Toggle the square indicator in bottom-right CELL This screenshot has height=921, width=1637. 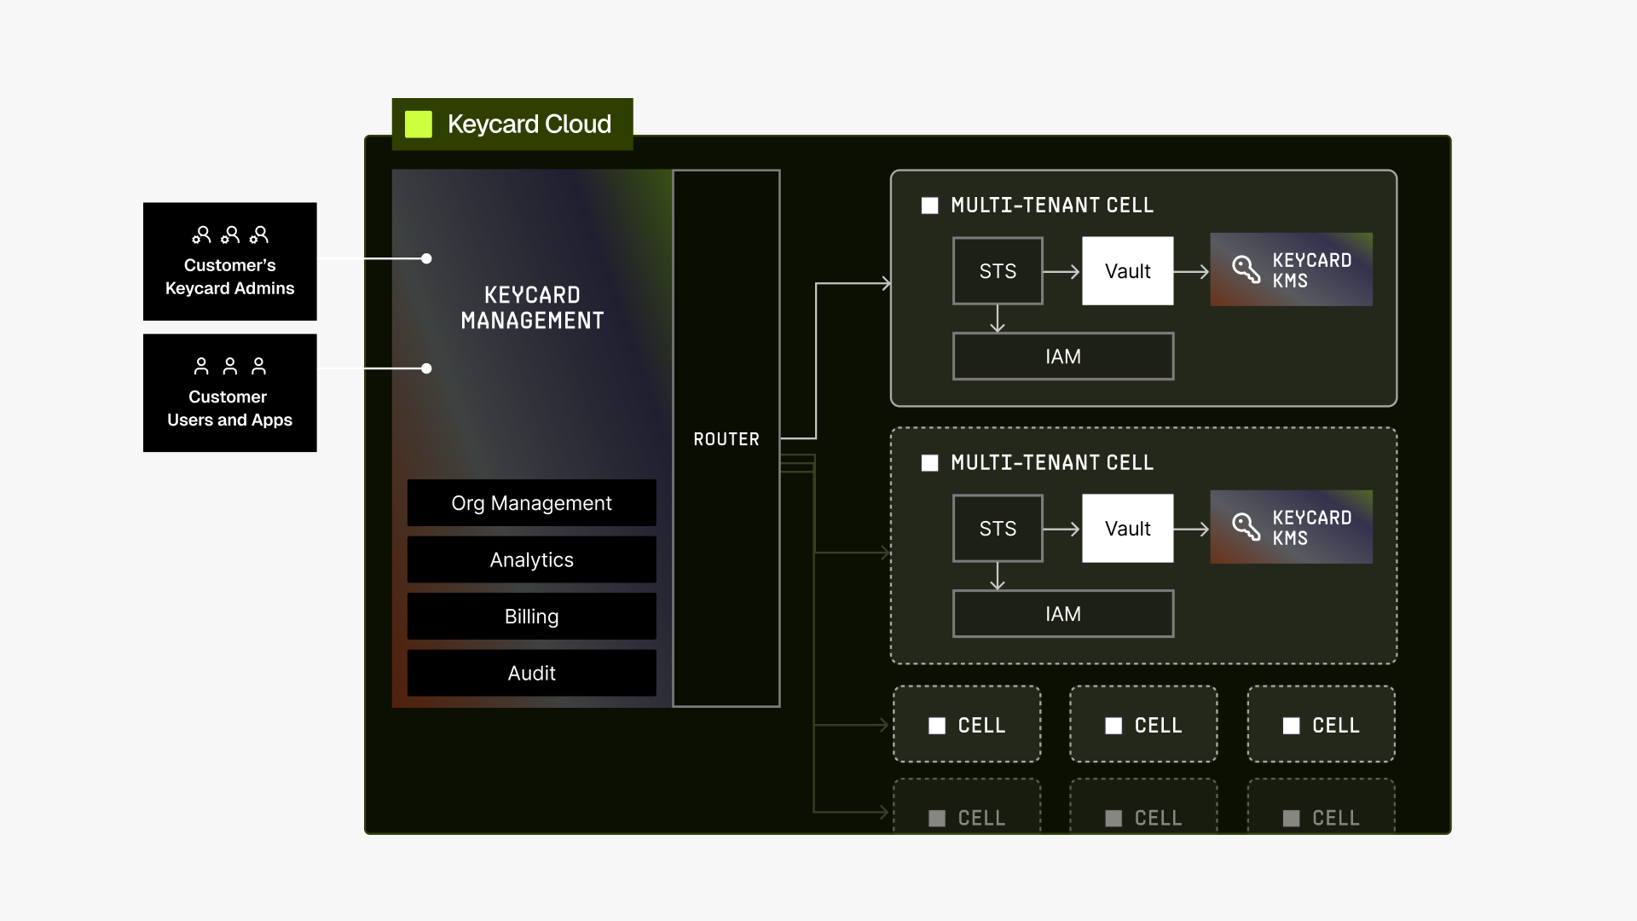[x=1291, y=819]
